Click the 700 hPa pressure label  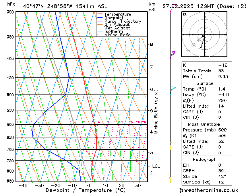(11, 150)
